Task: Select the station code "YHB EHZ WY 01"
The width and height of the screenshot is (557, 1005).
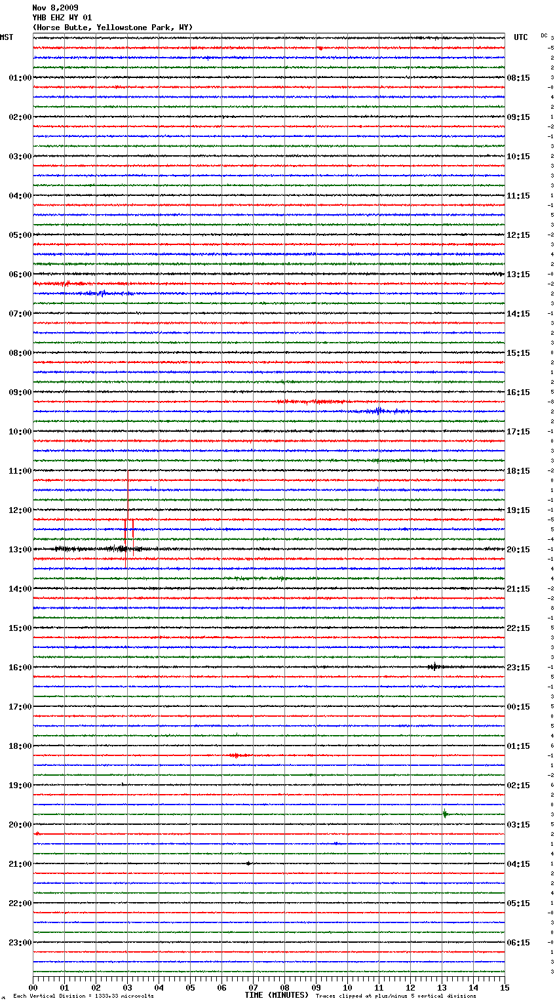Action: coord(62,18)
